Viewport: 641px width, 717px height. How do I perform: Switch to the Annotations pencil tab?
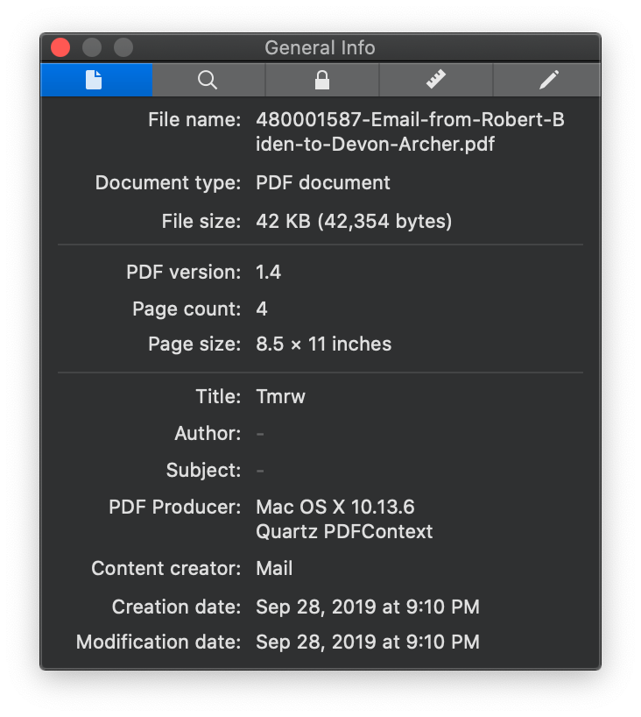547,80
